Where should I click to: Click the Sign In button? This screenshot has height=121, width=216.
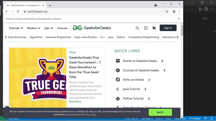[x=168, y=28]
